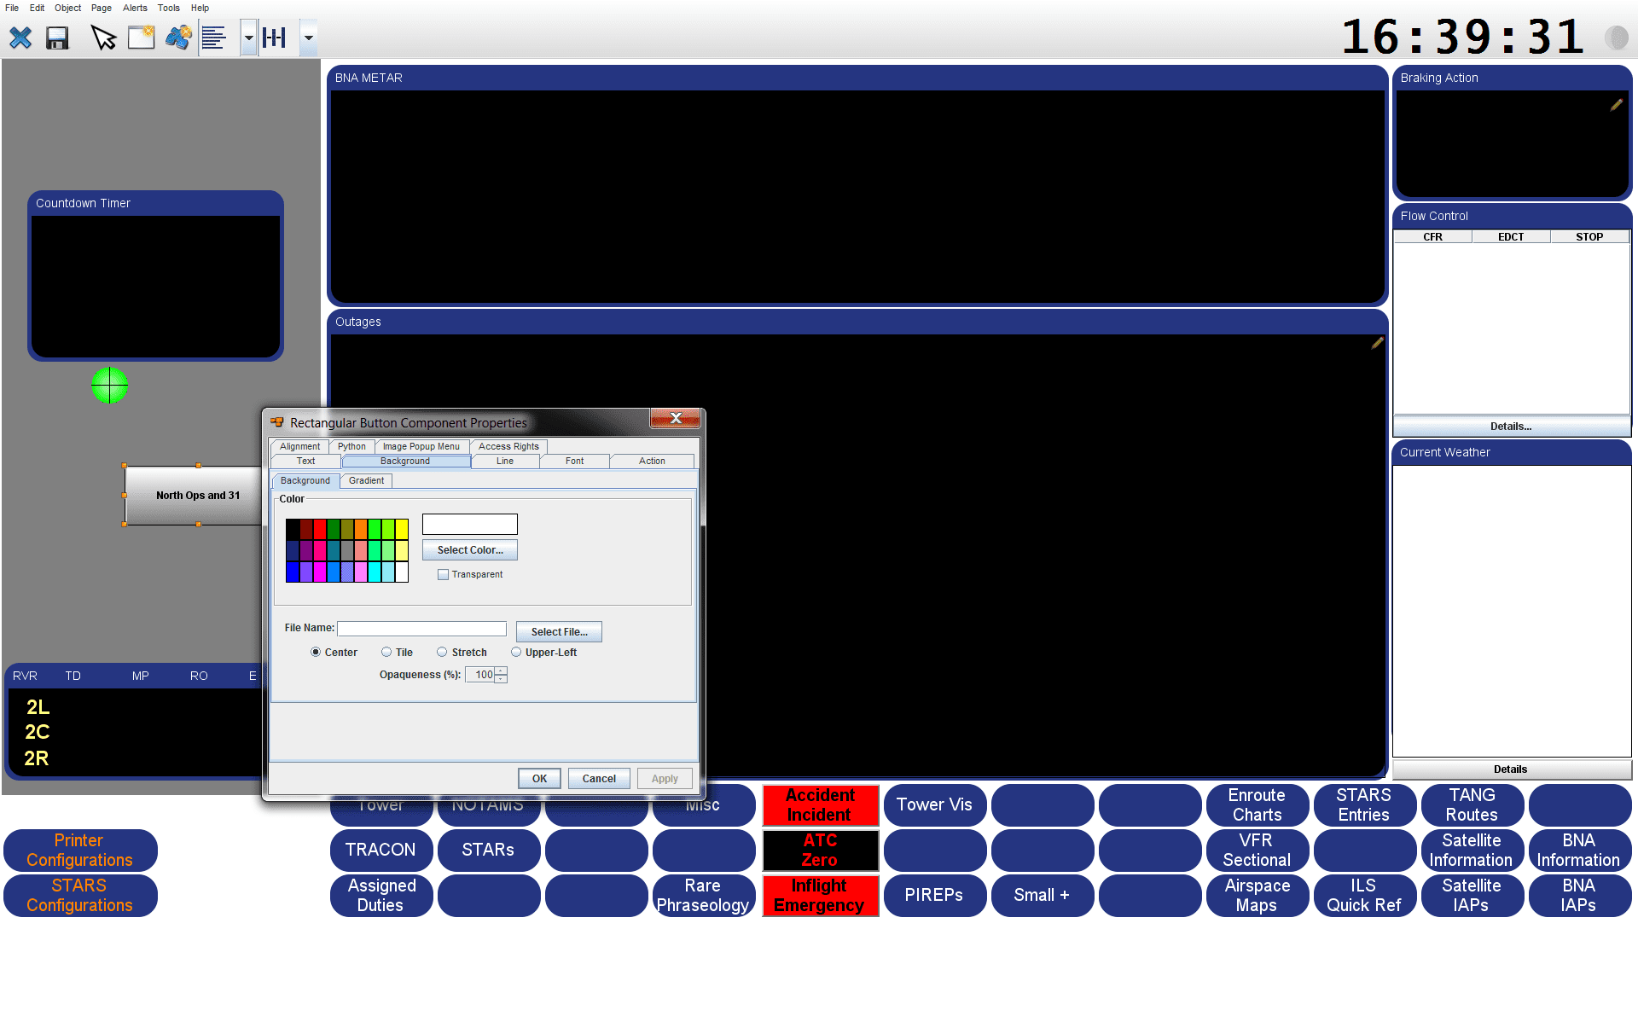
Task: Click the Select File button
Action: (x=559, y=631)
